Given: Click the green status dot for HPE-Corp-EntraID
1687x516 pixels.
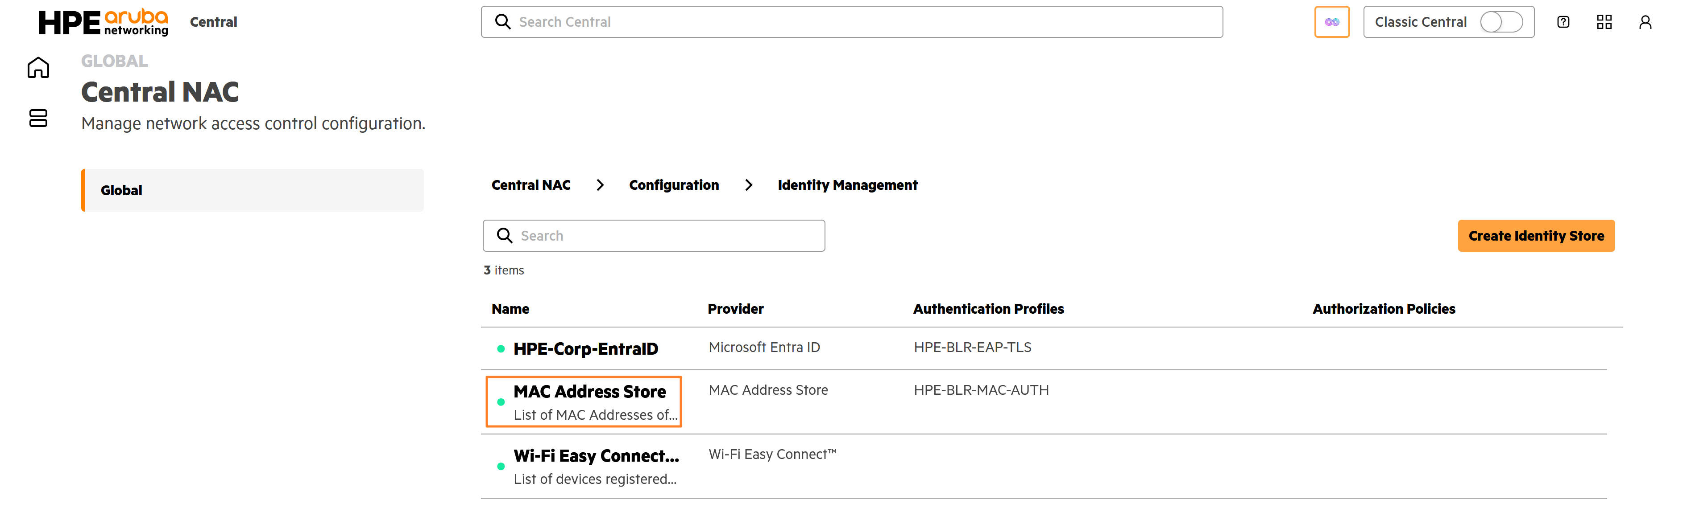Looking at the screenshot, I should pos(501,348).
